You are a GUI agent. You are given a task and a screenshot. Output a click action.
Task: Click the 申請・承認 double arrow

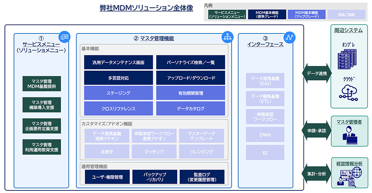pyautogui.click(x=317, y=131)
